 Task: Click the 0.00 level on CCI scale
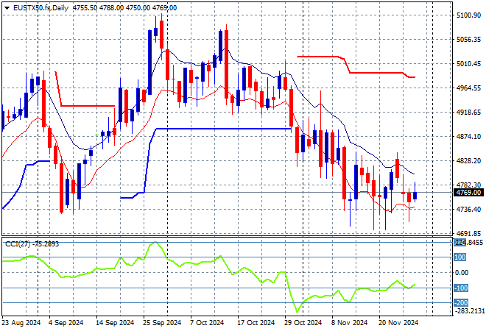pyautogui.click(x=461, y=272)
